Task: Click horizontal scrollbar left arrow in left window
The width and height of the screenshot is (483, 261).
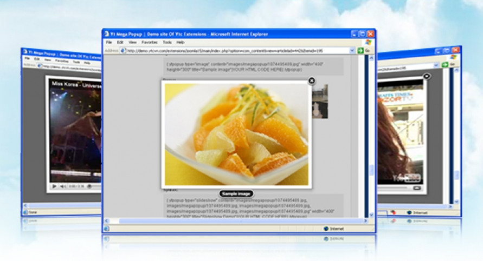Action: 25,205
